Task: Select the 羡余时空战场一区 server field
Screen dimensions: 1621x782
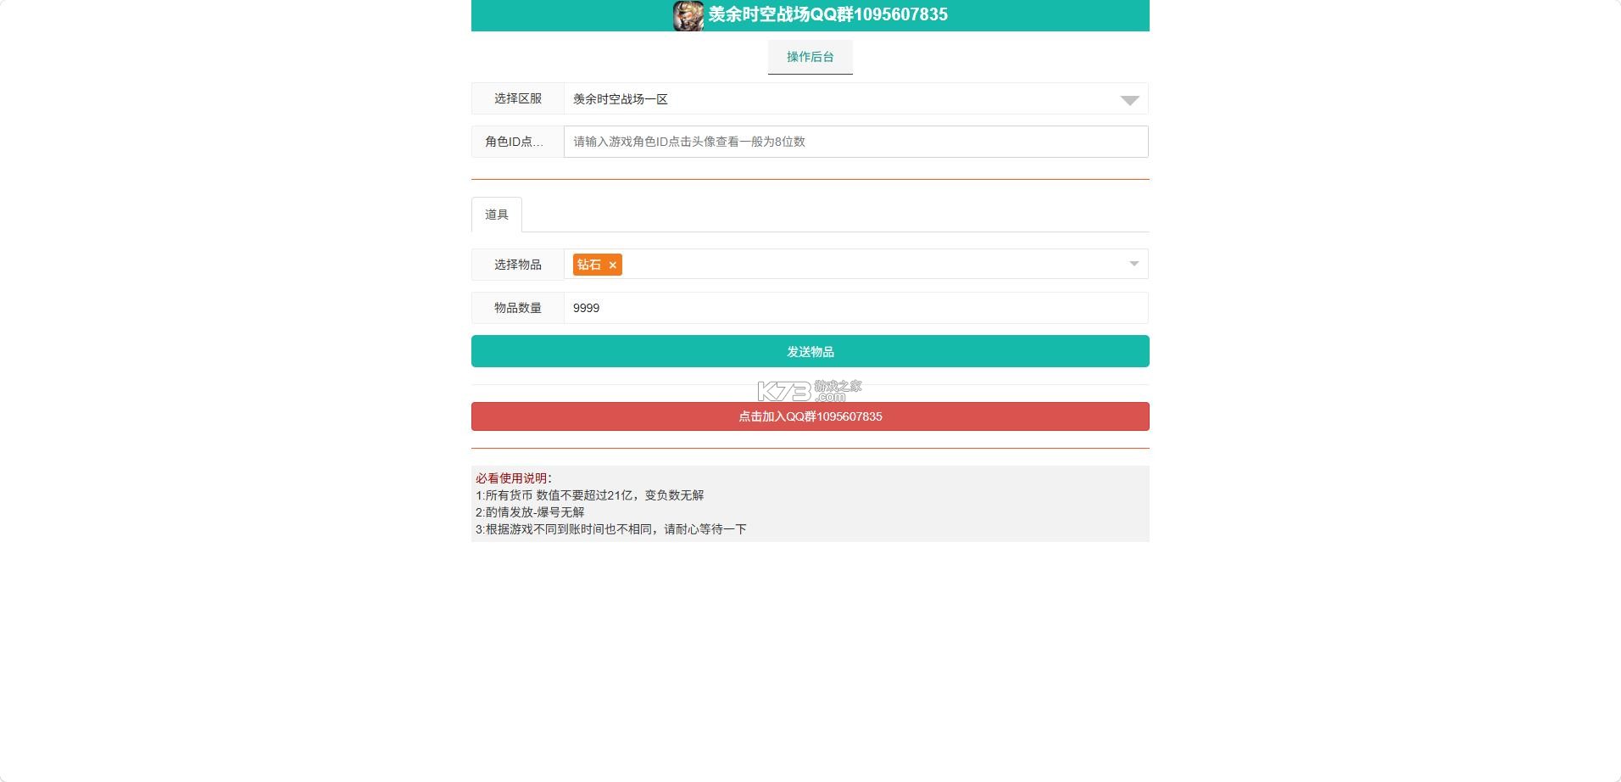Action: [856, 99]
